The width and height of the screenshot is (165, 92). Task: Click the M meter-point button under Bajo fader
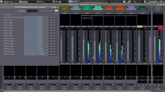(84, 61)
